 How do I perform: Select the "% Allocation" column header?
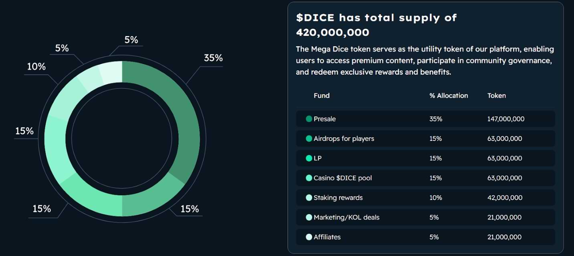[x=449, y=96]
